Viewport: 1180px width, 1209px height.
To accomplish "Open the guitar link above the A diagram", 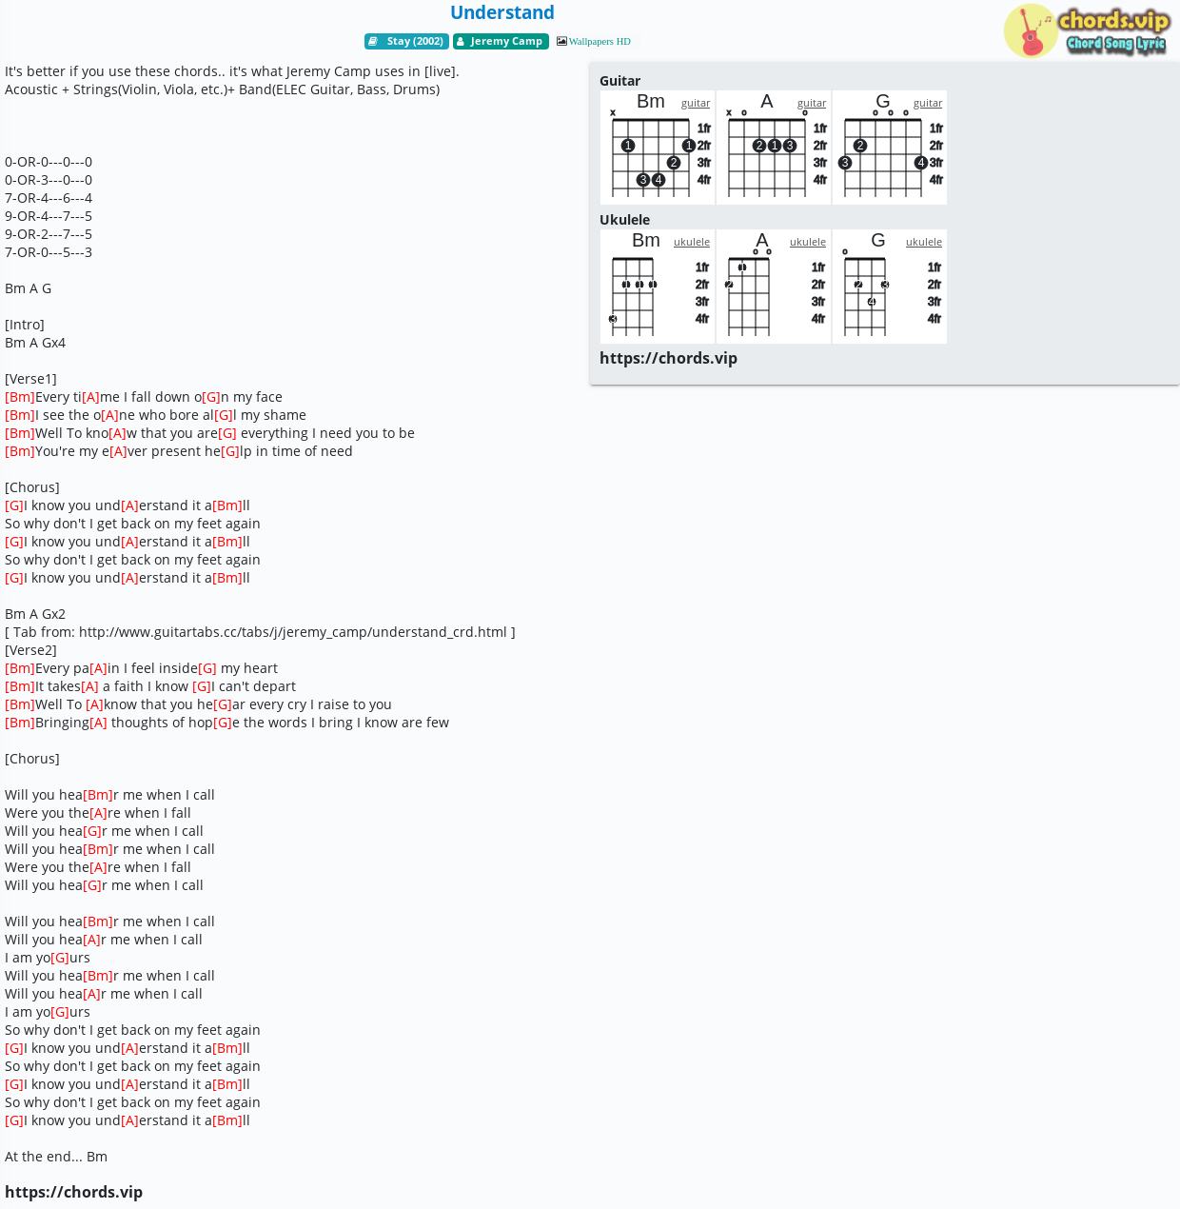I will [812, 103].
